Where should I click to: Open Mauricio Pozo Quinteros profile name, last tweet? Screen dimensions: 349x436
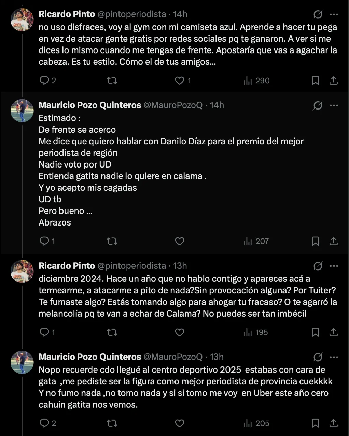[x=90, y=357]
